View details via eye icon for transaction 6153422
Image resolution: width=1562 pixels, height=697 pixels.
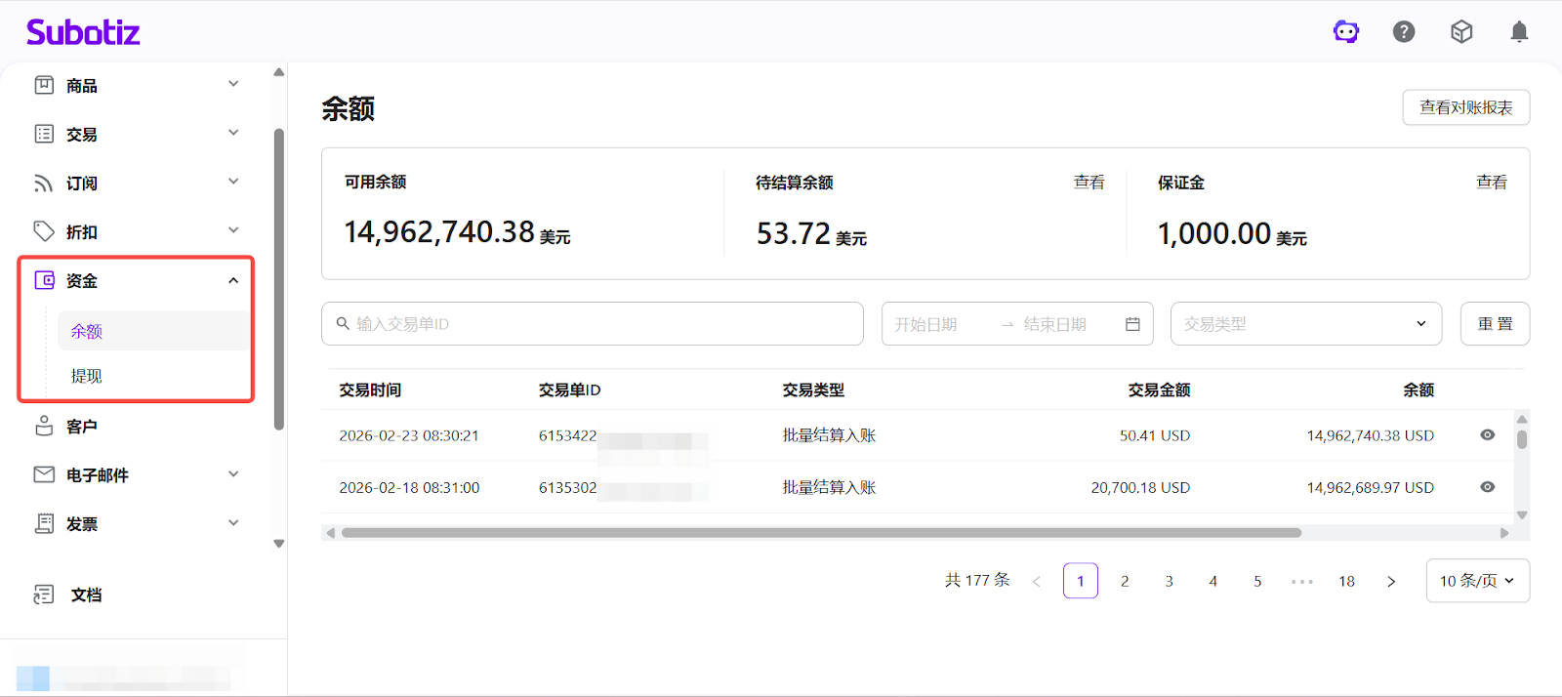pos(1487,435)
